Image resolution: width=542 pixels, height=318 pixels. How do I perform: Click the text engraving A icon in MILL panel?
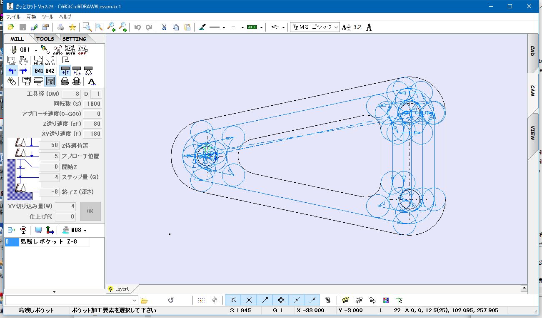92,81
